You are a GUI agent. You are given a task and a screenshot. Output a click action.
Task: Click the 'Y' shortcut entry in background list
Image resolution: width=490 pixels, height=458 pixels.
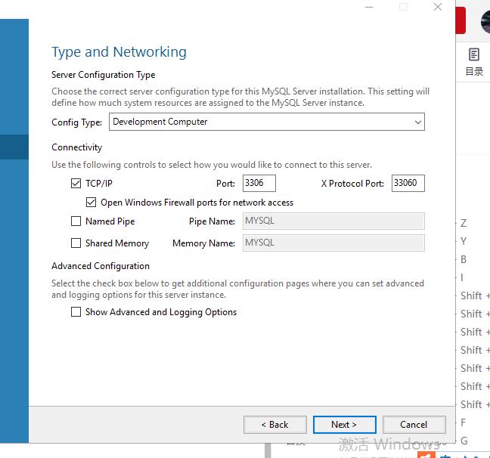pos(464,241)
